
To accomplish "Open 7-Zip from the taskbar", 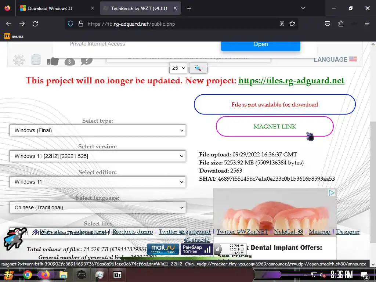I will 117,275.
